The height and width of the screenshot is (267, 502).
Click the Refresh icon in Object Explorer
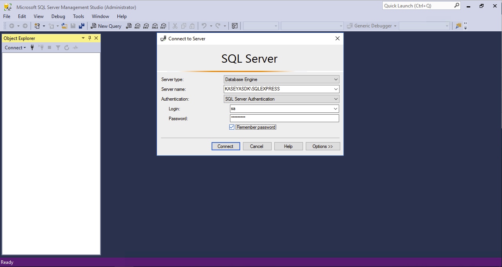point(67,48)
